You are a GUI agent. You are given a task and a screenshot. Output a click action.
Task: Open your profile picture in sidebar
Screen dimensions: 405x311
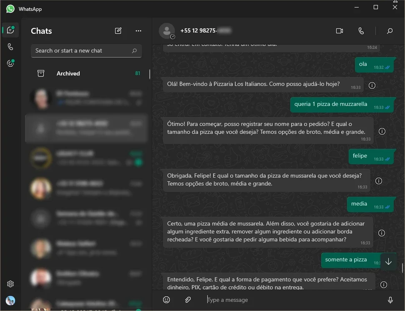pos(10,301)
